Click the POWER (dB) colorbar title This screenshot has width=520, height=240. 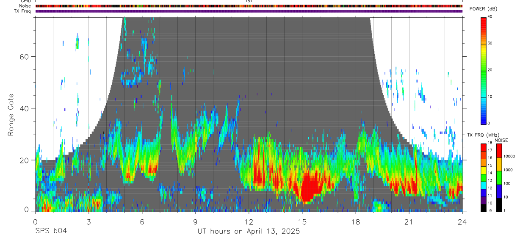click(x=484, y=9)
